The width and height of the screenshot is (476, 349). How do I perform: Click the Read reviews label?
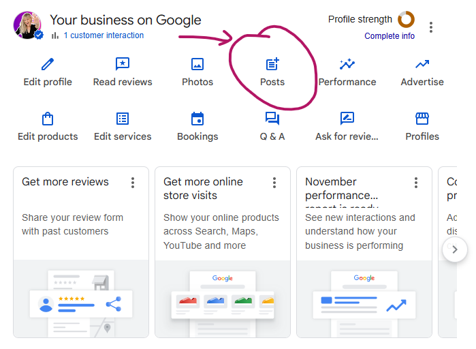point(123,82)
